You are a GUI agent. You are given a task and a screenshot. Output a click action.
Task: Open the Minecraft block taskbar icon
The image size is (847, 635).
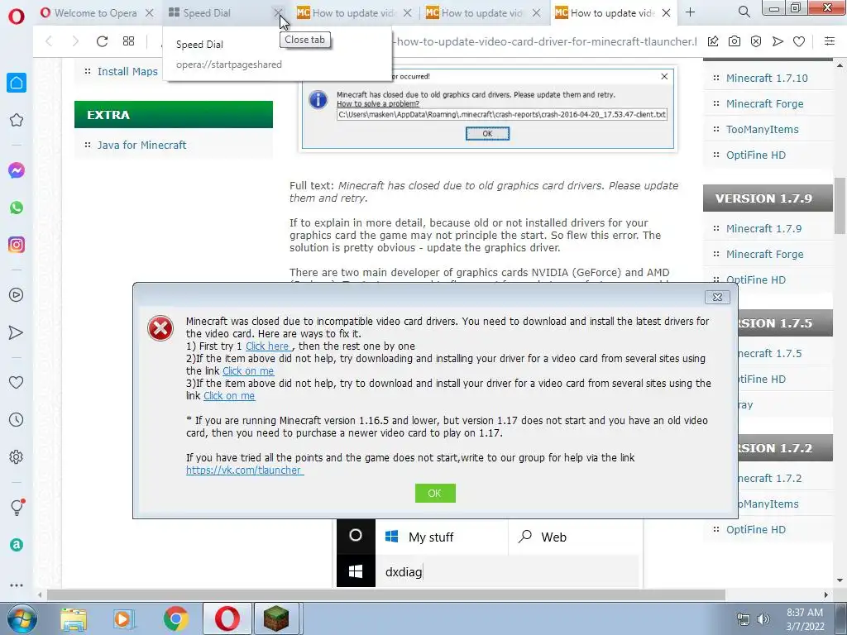pyautogui.click(x=276, y=618)
